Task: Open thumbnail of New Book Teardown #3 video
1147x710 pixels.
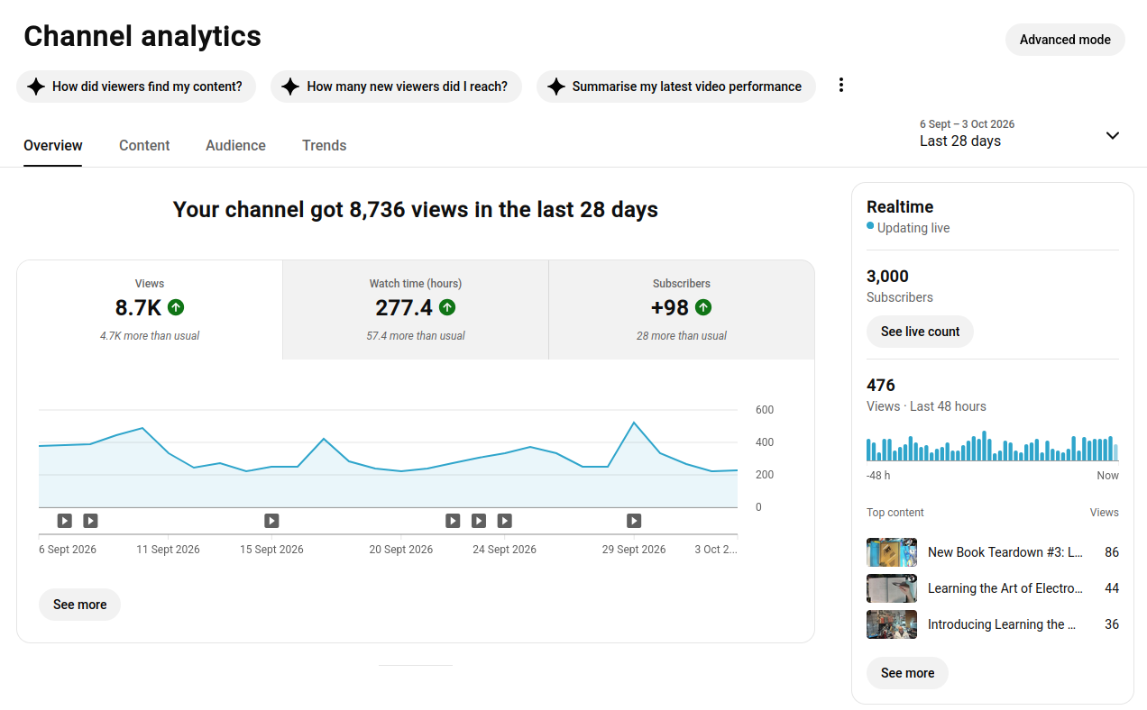Action: 892,552
